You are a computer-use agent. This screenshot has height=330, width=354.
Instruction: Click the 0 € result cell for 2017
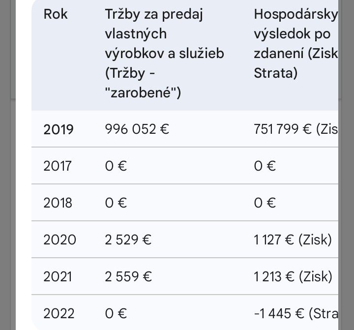(265, 166)
